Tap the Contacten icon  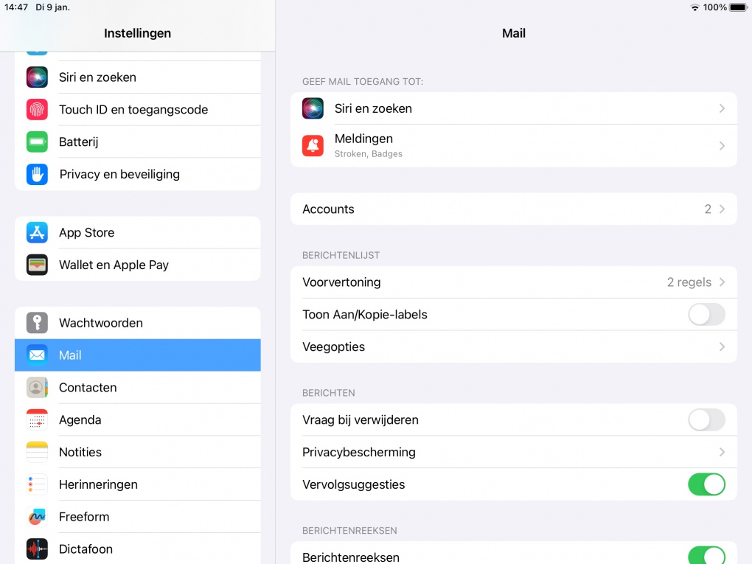click(37, 388)
